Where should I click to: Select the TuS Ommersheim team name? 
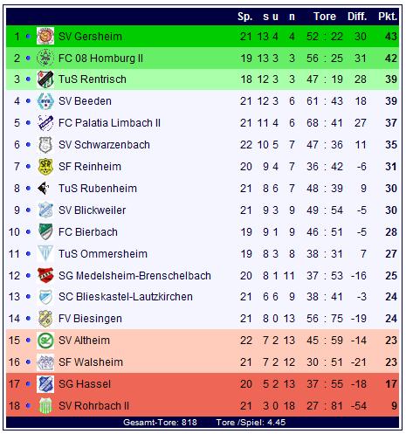coord(103,254)
